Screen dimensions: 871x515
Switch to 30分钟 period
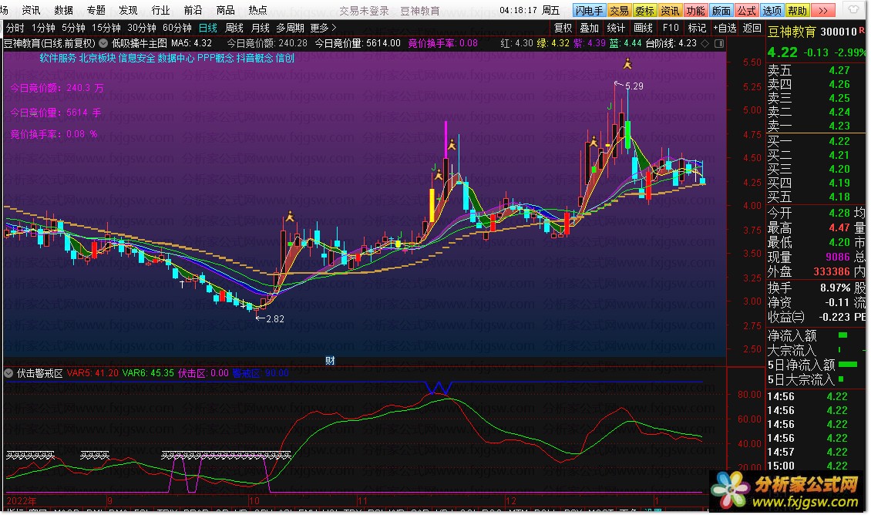142,27
